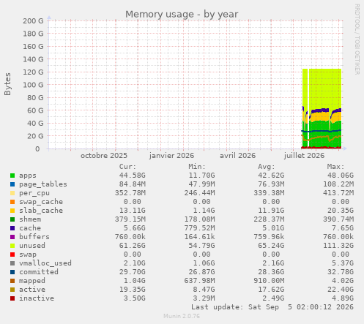Click the 'cache' legend label
364x324 pixels.
click(x=30, y=228)
